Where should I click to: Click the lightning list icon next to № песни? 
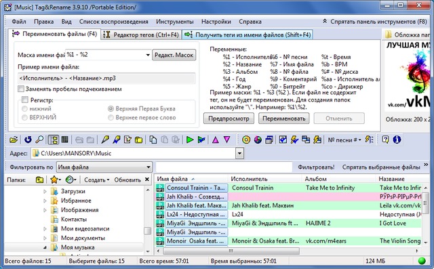click(x=369, y=140)
